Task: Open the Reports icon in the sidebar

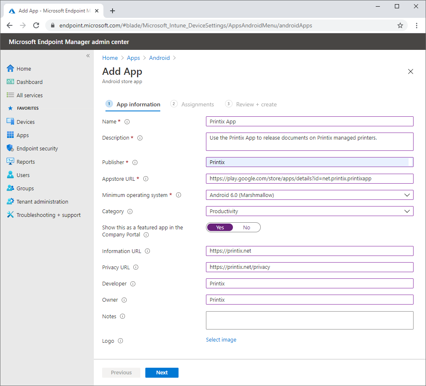Action: pyautogui.click(x=10, y=162)
